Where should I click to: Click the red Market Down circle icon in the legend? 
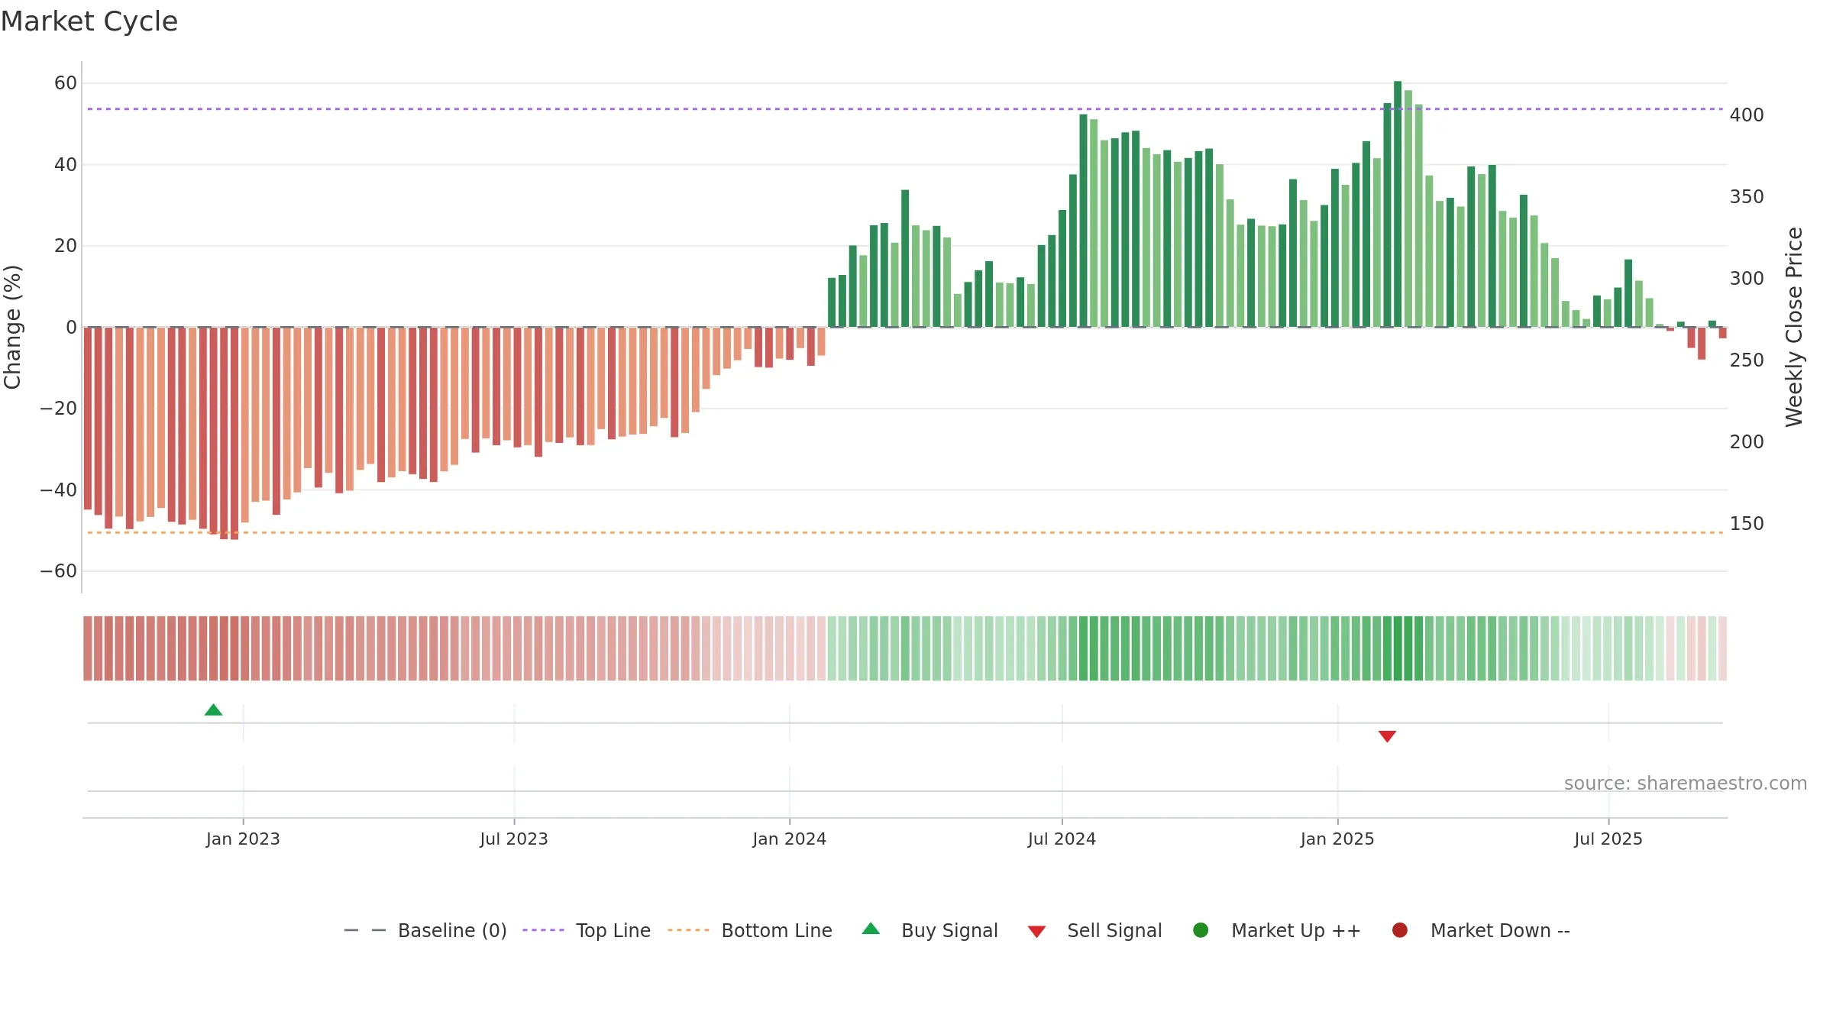pyautogui.click(x=1400, y=930)
